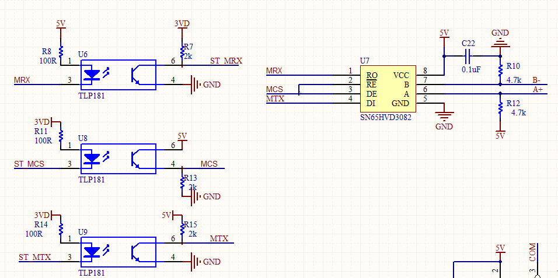Viewport: 558px width, 278px height.
Task: Select resistor R15 2k symbol
Action: click(x=182, y=228)
